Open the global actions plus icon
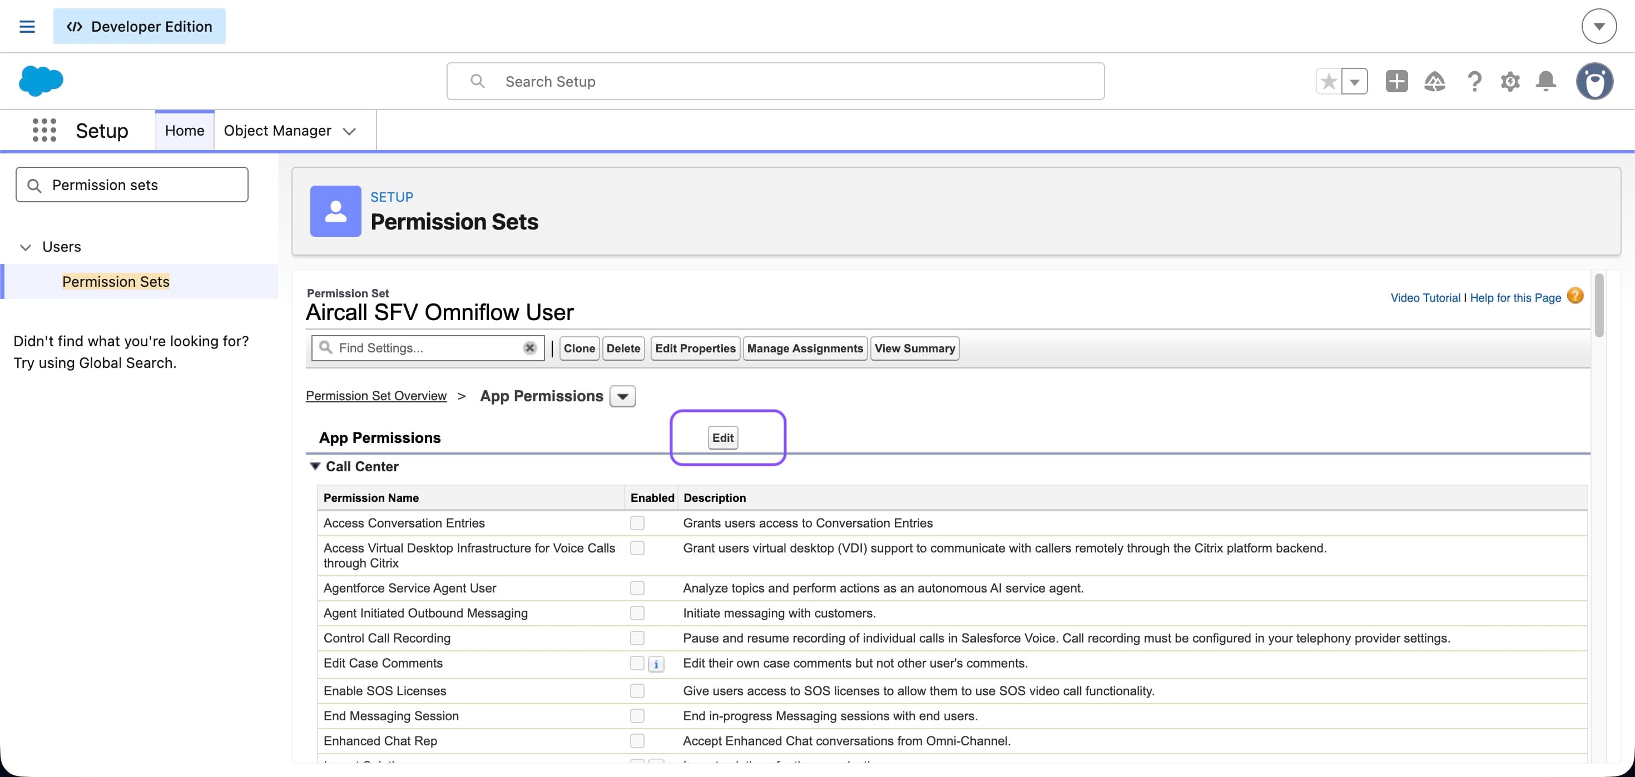 click(x=1396, y=81)
